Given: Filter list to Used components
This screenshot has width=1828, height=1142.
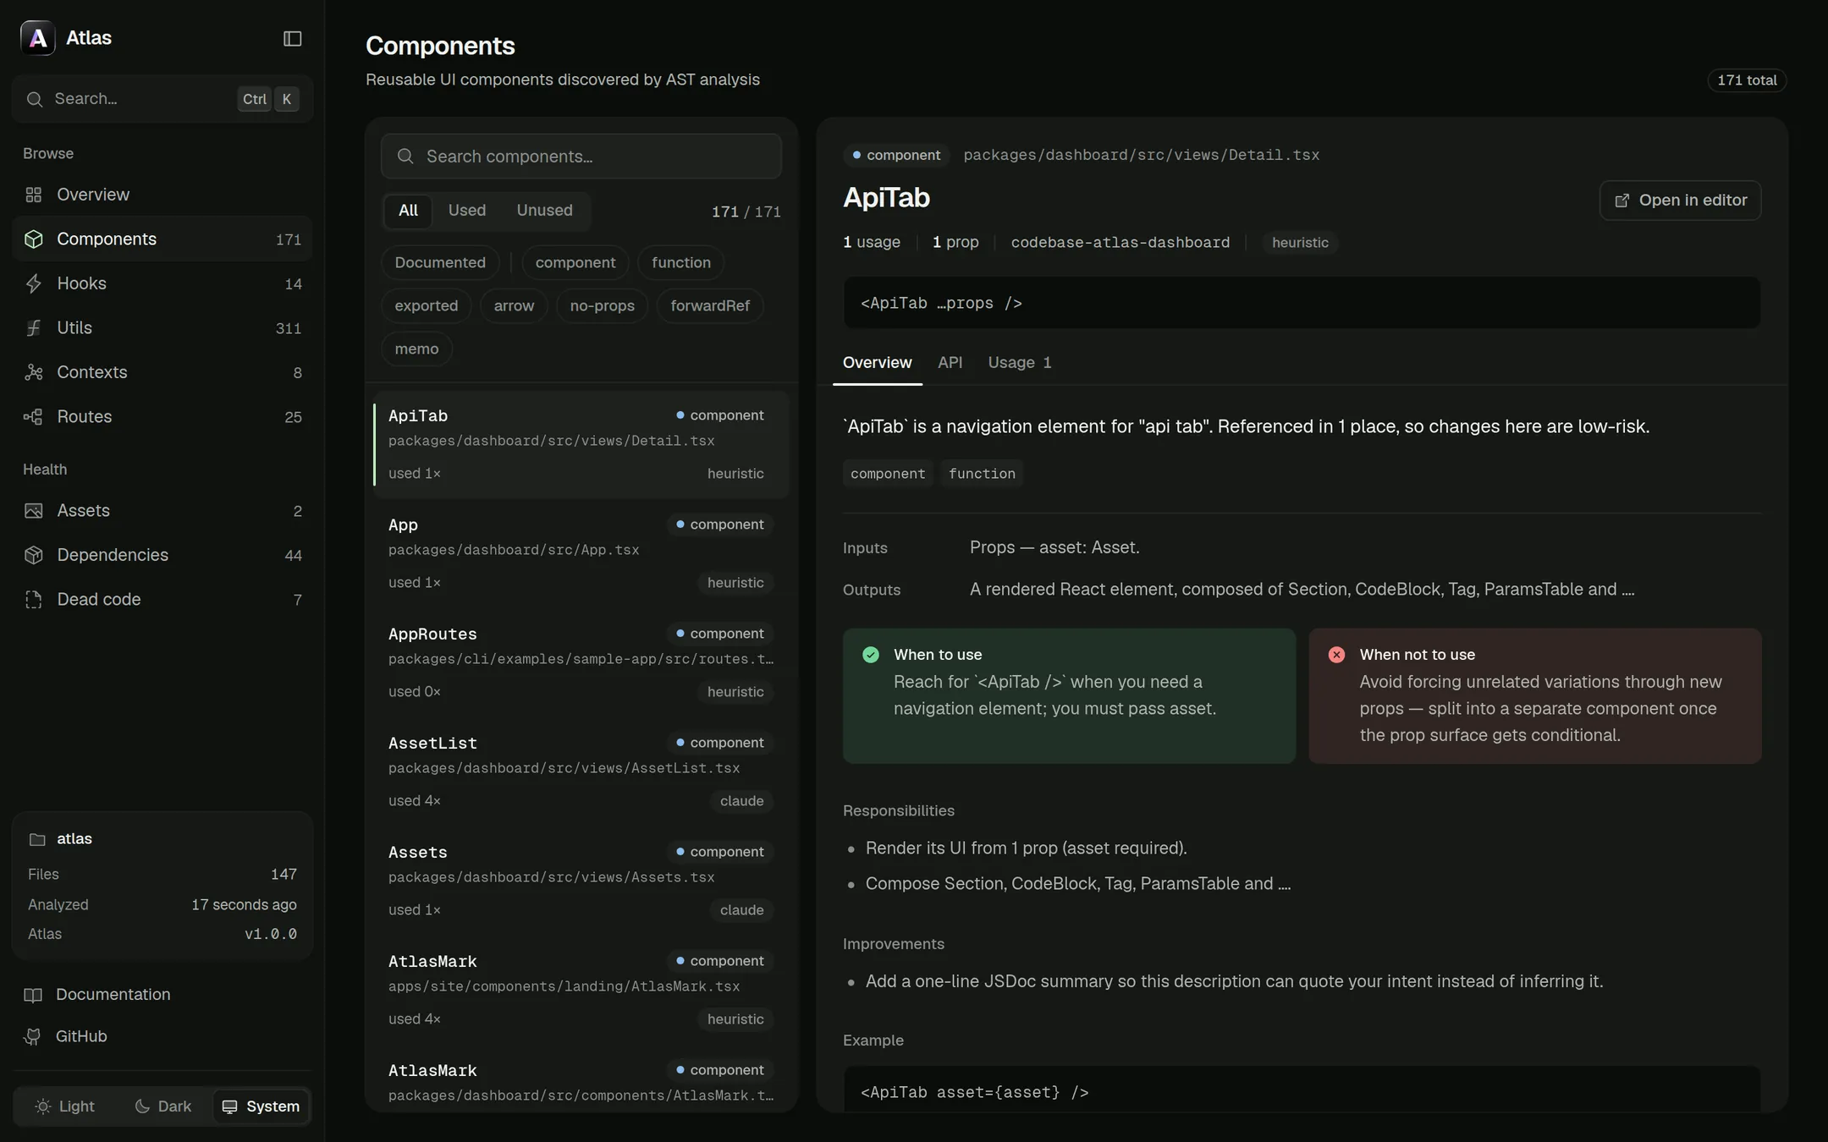Looking at the screenshot, I should click(467, 211).
